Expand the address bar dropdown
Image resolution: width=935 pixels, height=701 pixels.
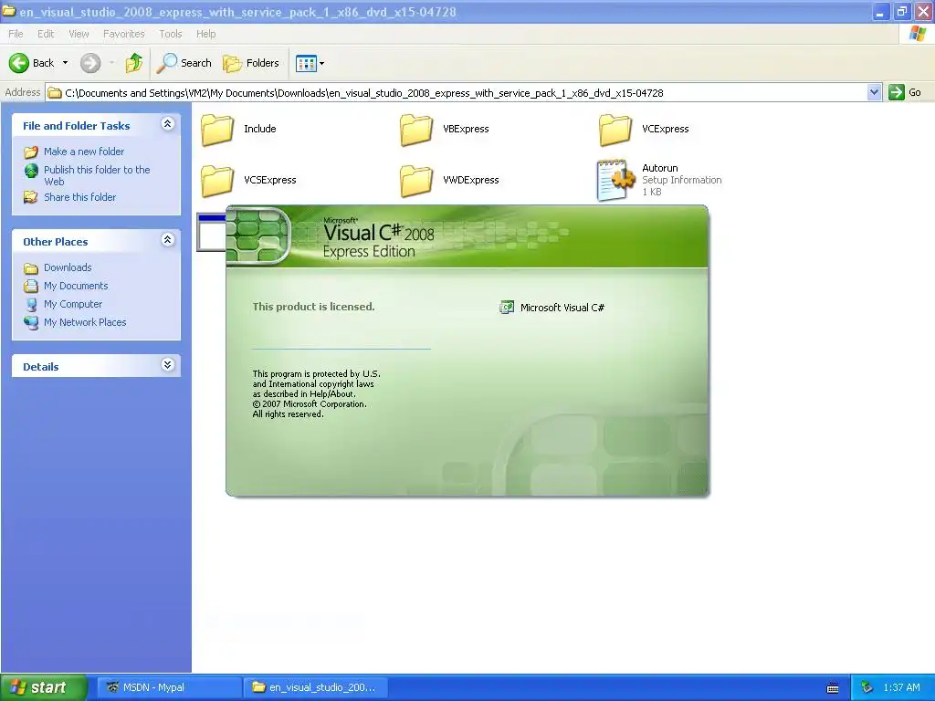coord(874,92)
